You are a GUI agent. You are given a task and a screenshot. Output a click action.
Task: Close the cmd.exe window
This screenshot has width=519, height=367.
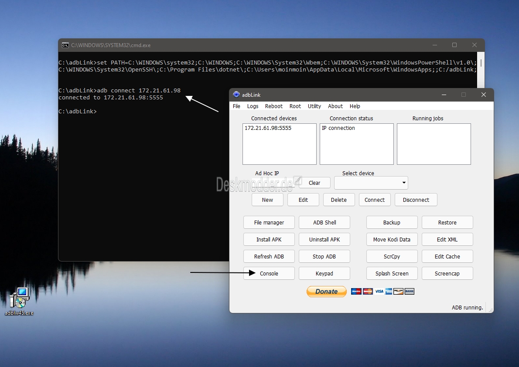coord(475,45)
